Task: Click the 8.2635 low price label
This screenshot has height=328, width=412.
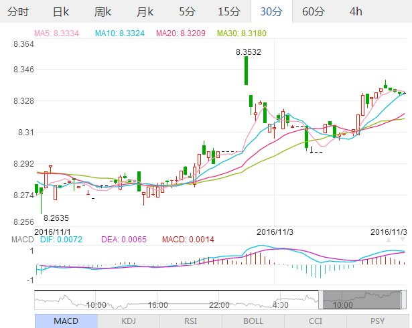Action: [x=56, y=218]
